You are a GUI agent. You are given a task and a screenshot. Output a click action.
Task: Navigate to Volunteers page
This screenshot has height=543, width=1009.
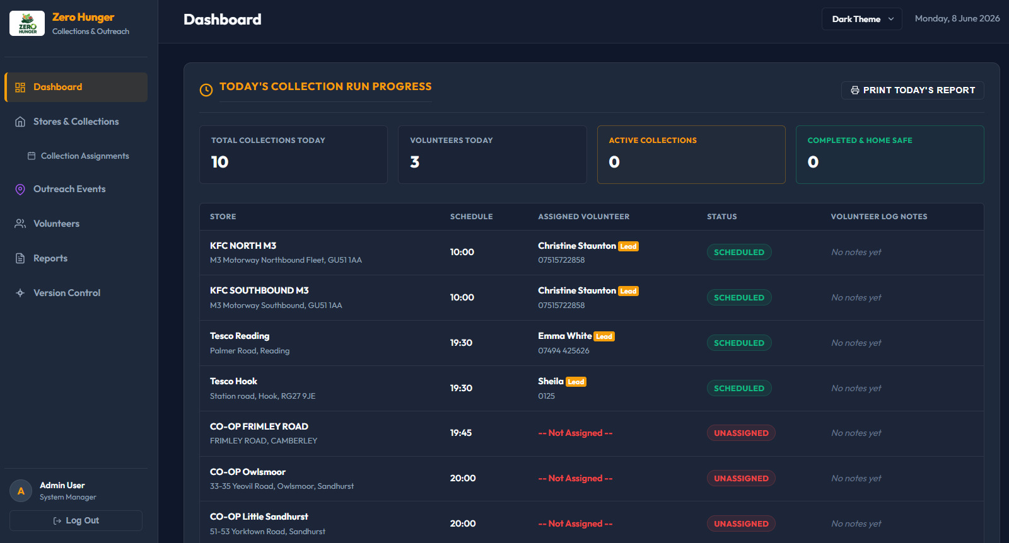(x=76, y=224)
